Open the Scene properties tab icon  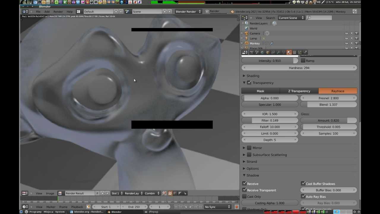click(x=257, y=52)
